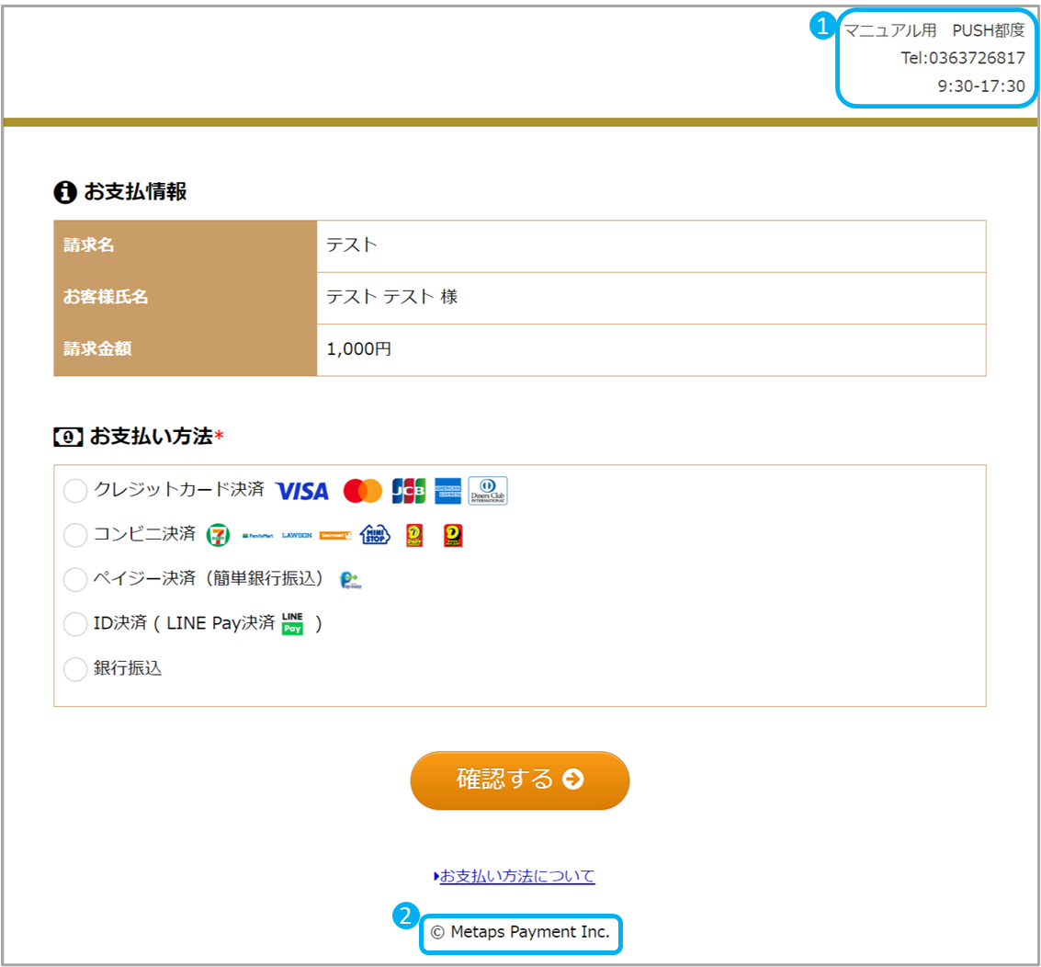The width and height of the screenshot is (1041, 967).
Task: Click the American Express logo
Action: (448, 491)
